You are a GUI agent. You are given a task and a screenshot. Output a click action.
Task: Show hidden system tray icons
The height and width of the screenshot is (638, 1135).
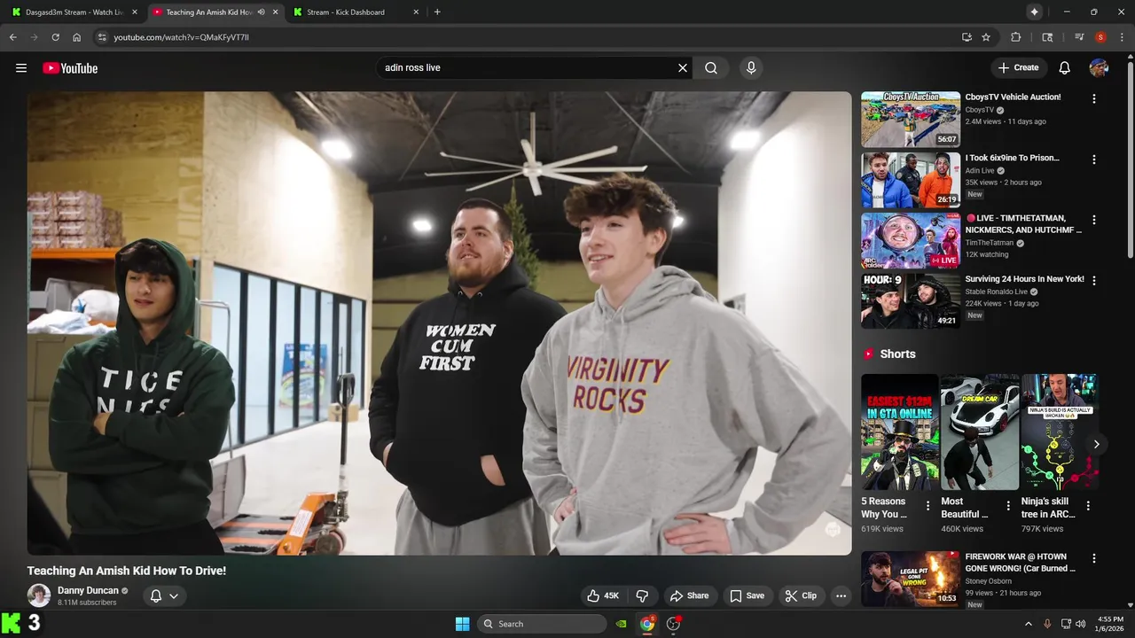pos(1029,624)
